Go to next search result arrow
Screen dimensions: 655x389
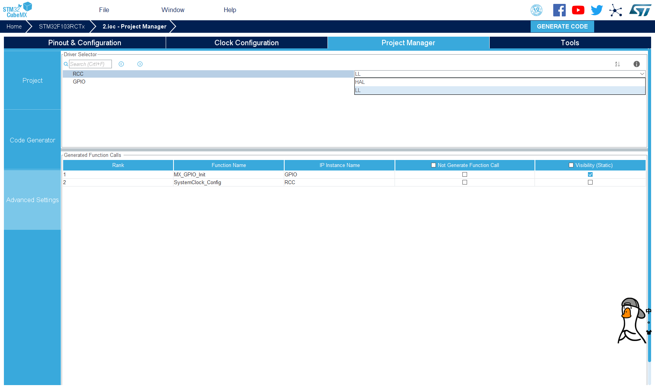pyautogui.click(x=140, y=64)
